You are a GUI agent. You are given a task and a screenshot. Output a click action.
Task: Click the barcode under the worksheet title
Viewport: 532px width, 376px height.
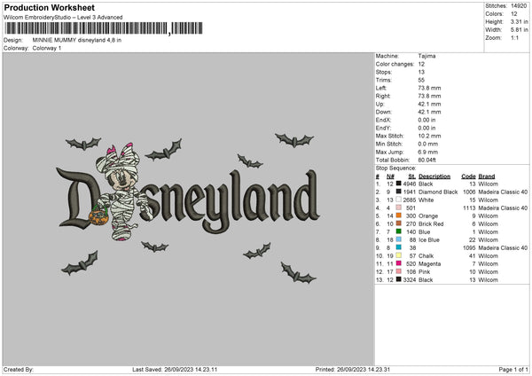(x=104, y=28)
